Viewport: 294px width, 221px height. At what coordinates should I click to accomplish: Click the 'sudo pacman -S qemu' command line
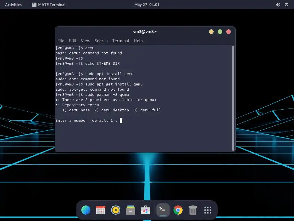click(x=92, y=94)
